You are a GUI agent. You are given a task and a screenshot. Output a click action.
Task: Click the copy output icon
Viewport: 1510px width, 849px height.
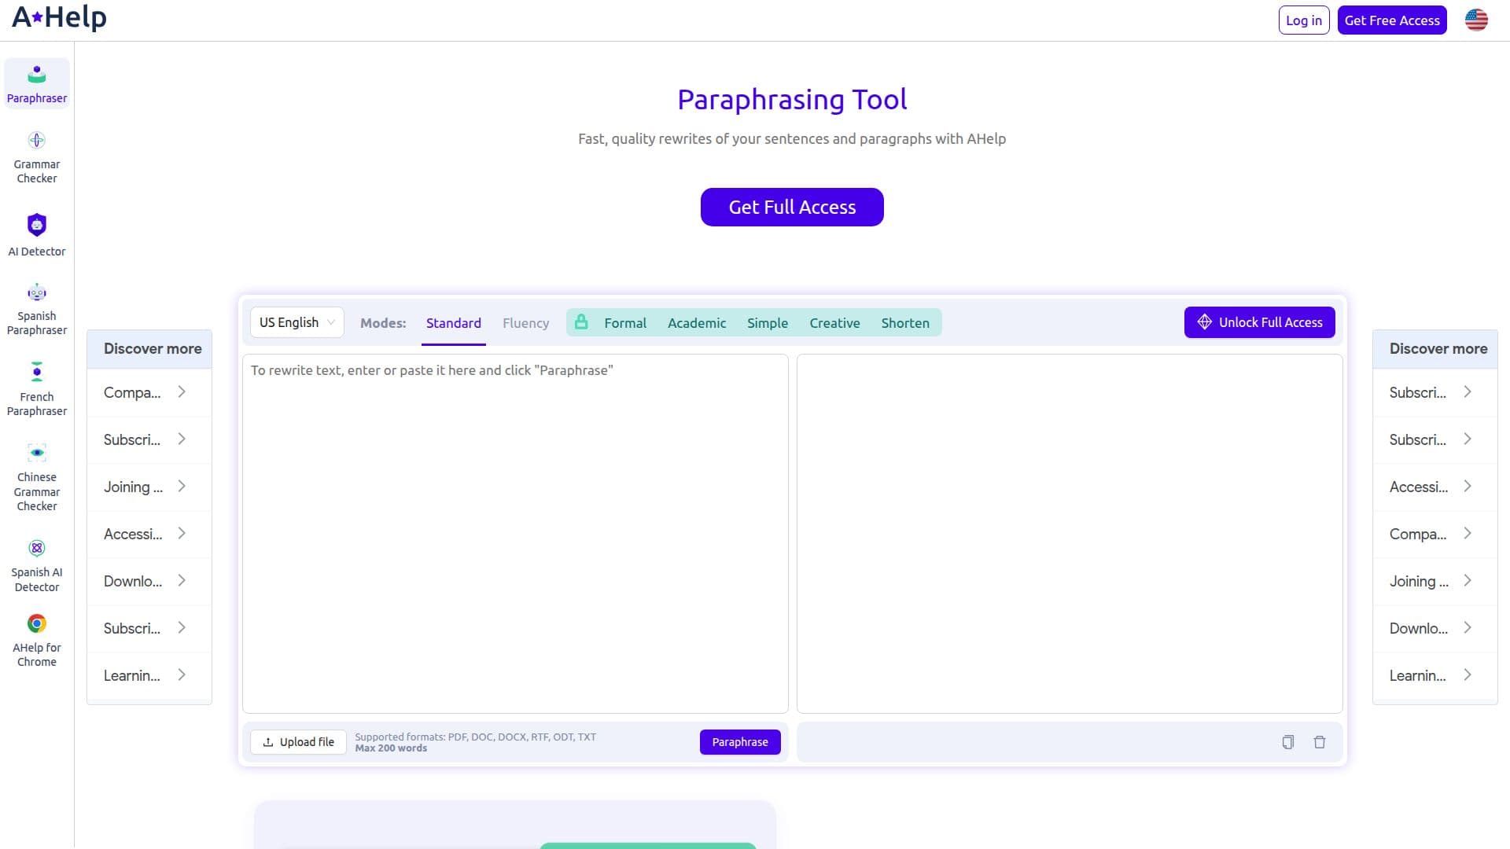1287,742
